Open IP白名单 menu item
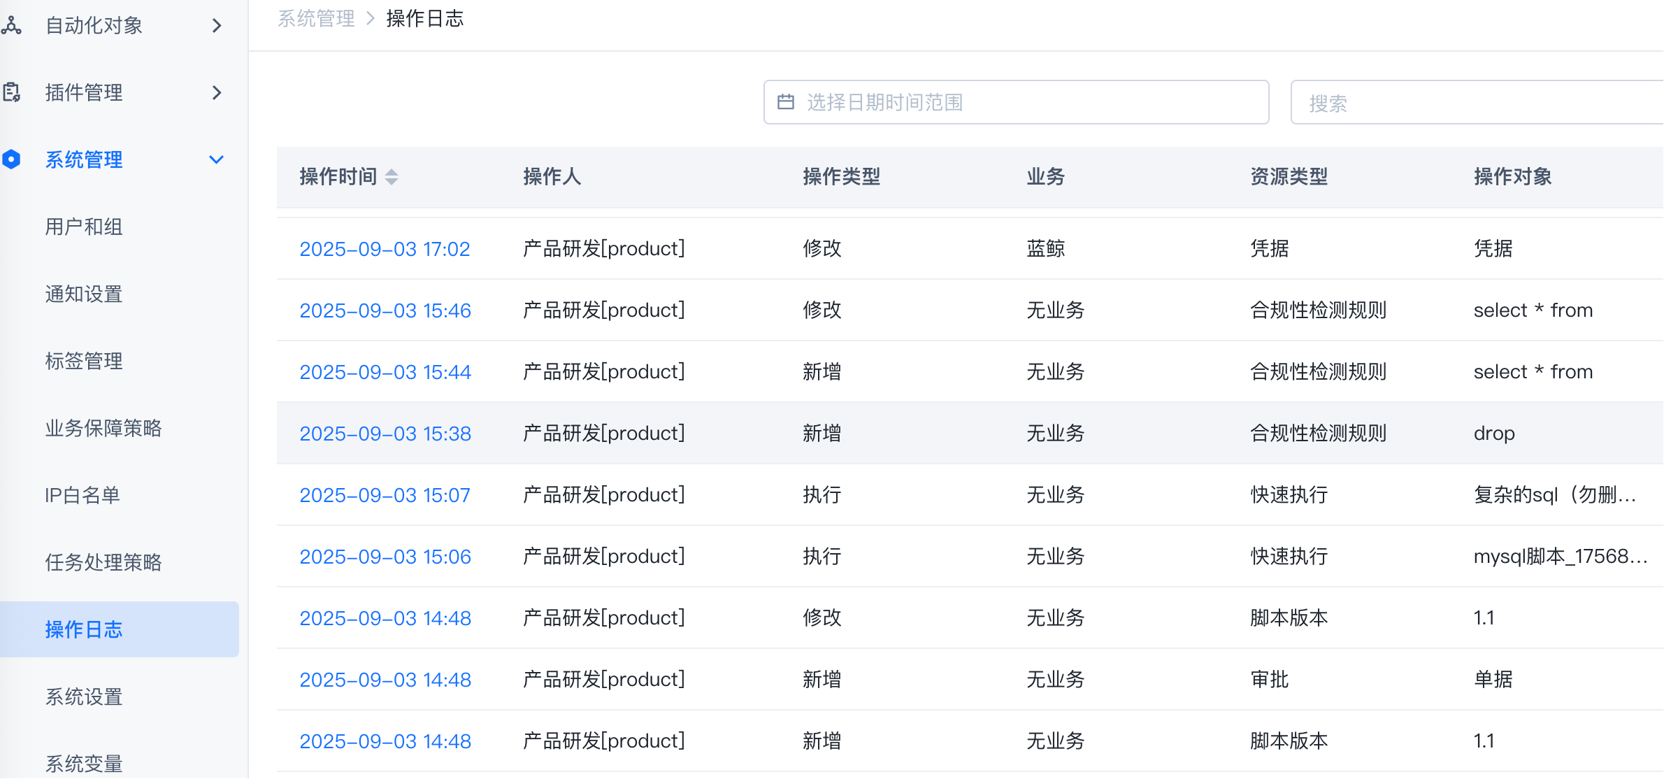The height and width of the screenshot is (779, 1664). click(83, 495)
